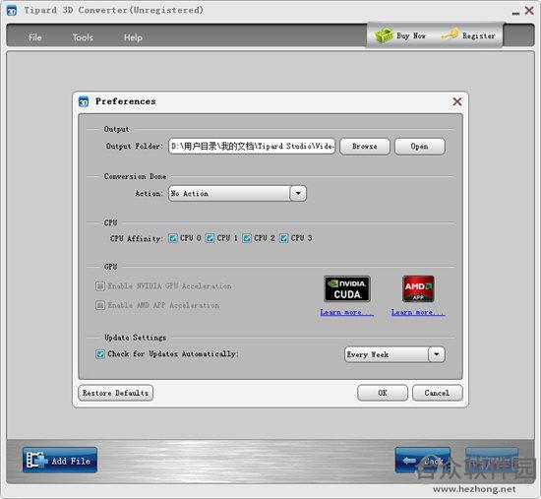Close the Tipard 3D Converter window
The image size is (541, 499).
point(529,11)
